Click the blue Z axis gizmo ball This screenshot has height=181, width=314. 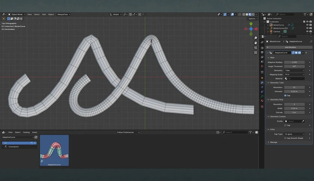click(x=251, y=29)
